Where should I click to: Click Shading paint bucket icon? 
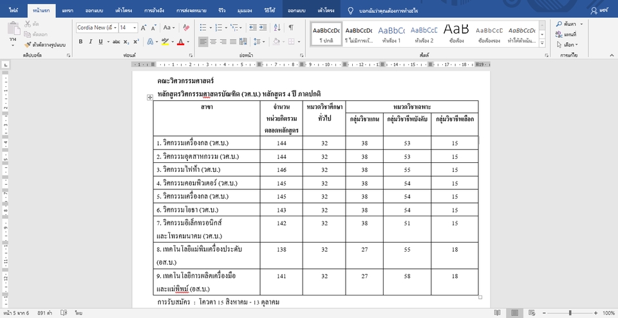click(x=276, y=41)
